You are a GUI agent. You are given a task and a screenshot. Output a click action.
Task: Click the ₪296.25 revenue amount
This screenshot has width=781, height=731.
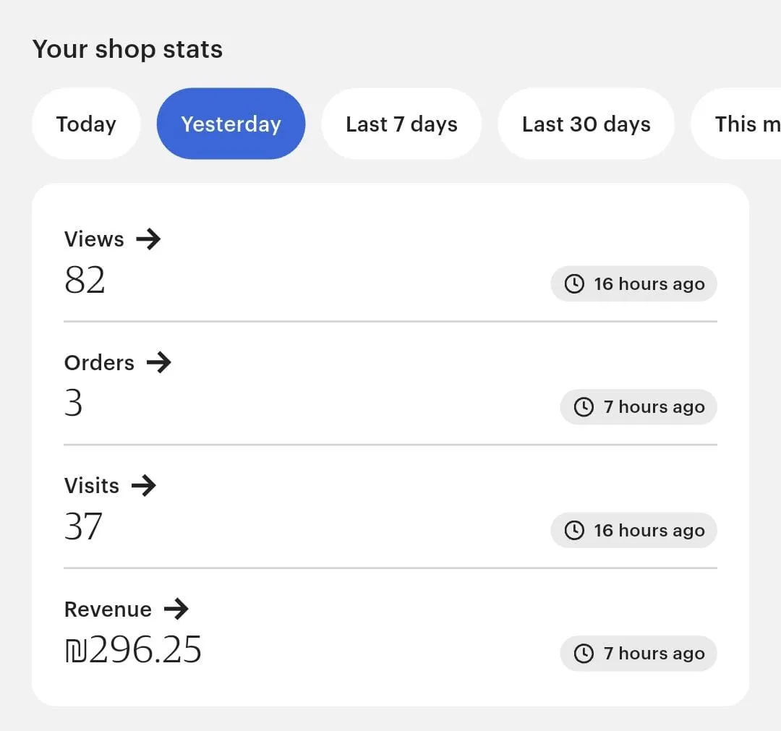(x=133, y=649)
